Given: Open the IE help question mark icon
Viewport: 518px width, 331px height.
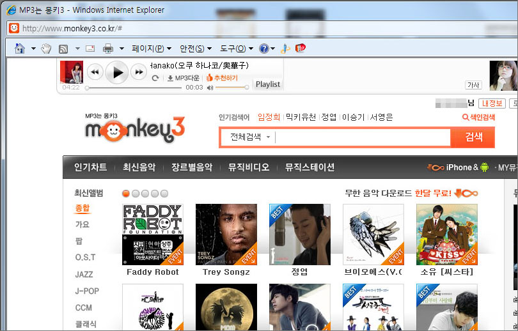Looking at the screenshot, I should (x=263, y=49).
